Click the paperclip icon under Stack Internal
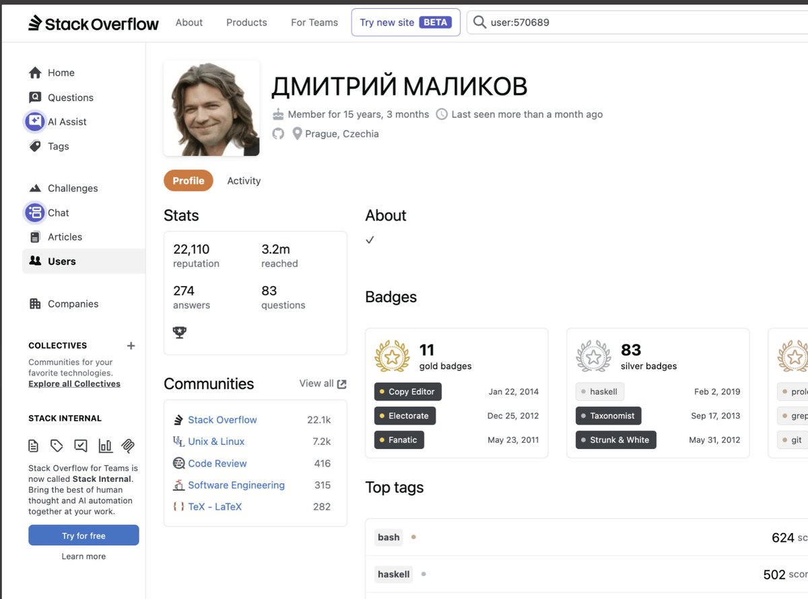 pos(129,446)
